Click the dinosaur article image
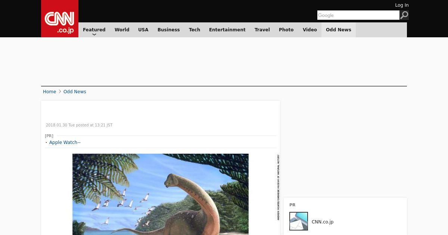448x235 pixels. click(x=161, y=194)
